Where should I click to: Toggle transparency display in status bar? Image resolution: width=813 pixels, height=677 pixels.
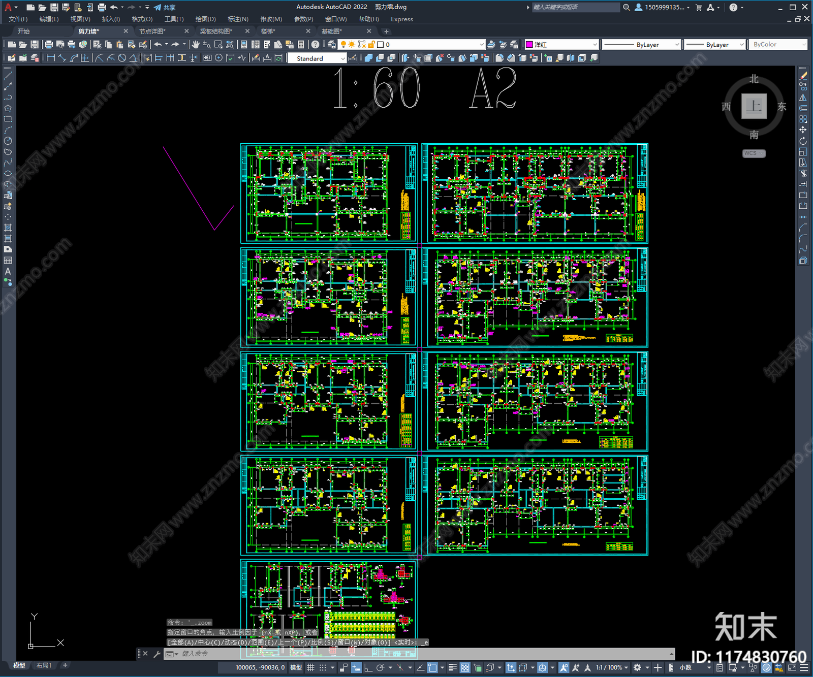(x=465, y=667)
